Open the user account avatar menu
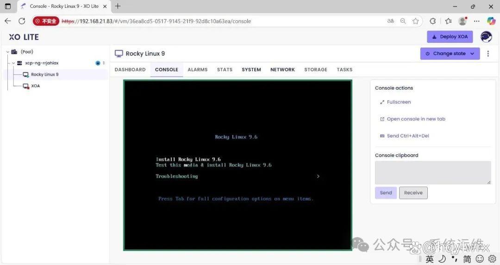 coord(486,37)
